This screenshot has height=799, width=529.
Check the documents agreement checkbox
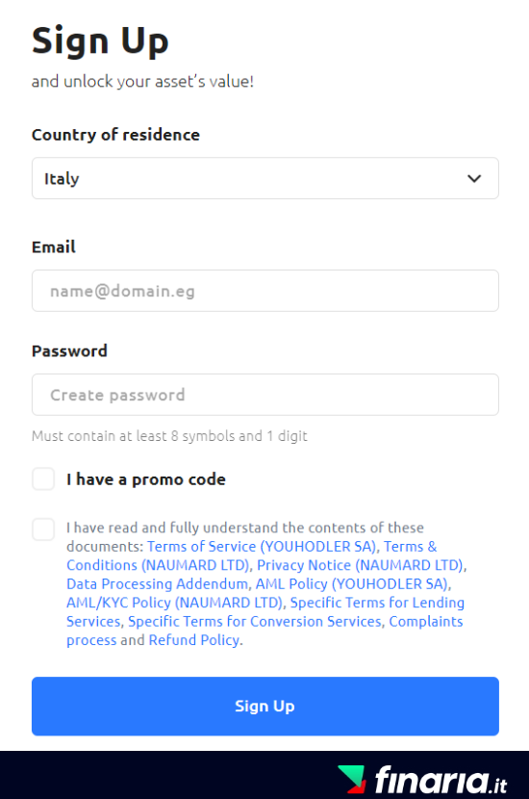coord(43,529)
